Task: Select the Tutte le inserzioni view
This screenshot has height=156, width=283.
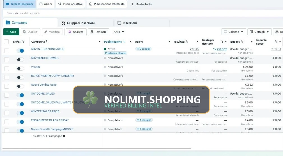Action: [19, 4]
